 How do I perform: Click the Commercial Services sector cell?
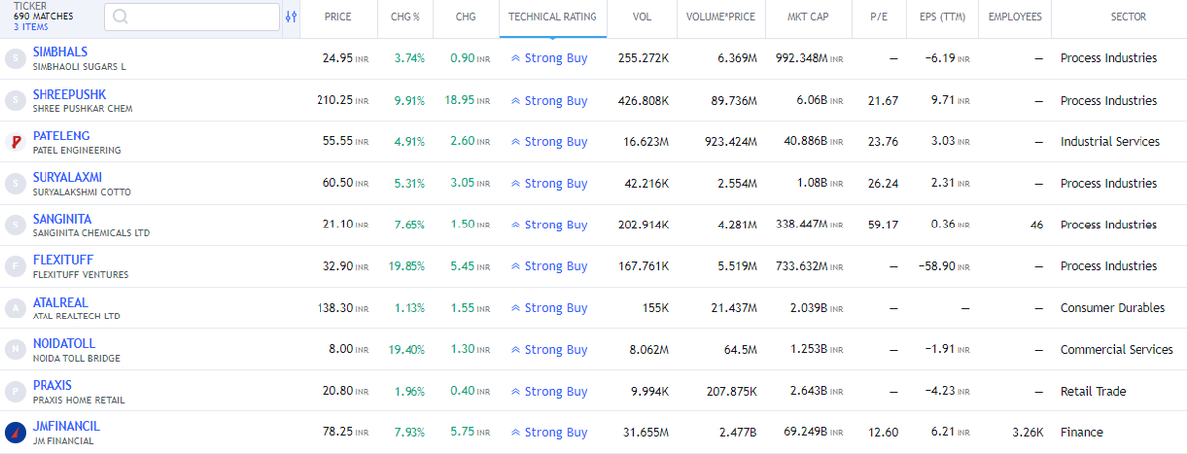pos(1117,349)
